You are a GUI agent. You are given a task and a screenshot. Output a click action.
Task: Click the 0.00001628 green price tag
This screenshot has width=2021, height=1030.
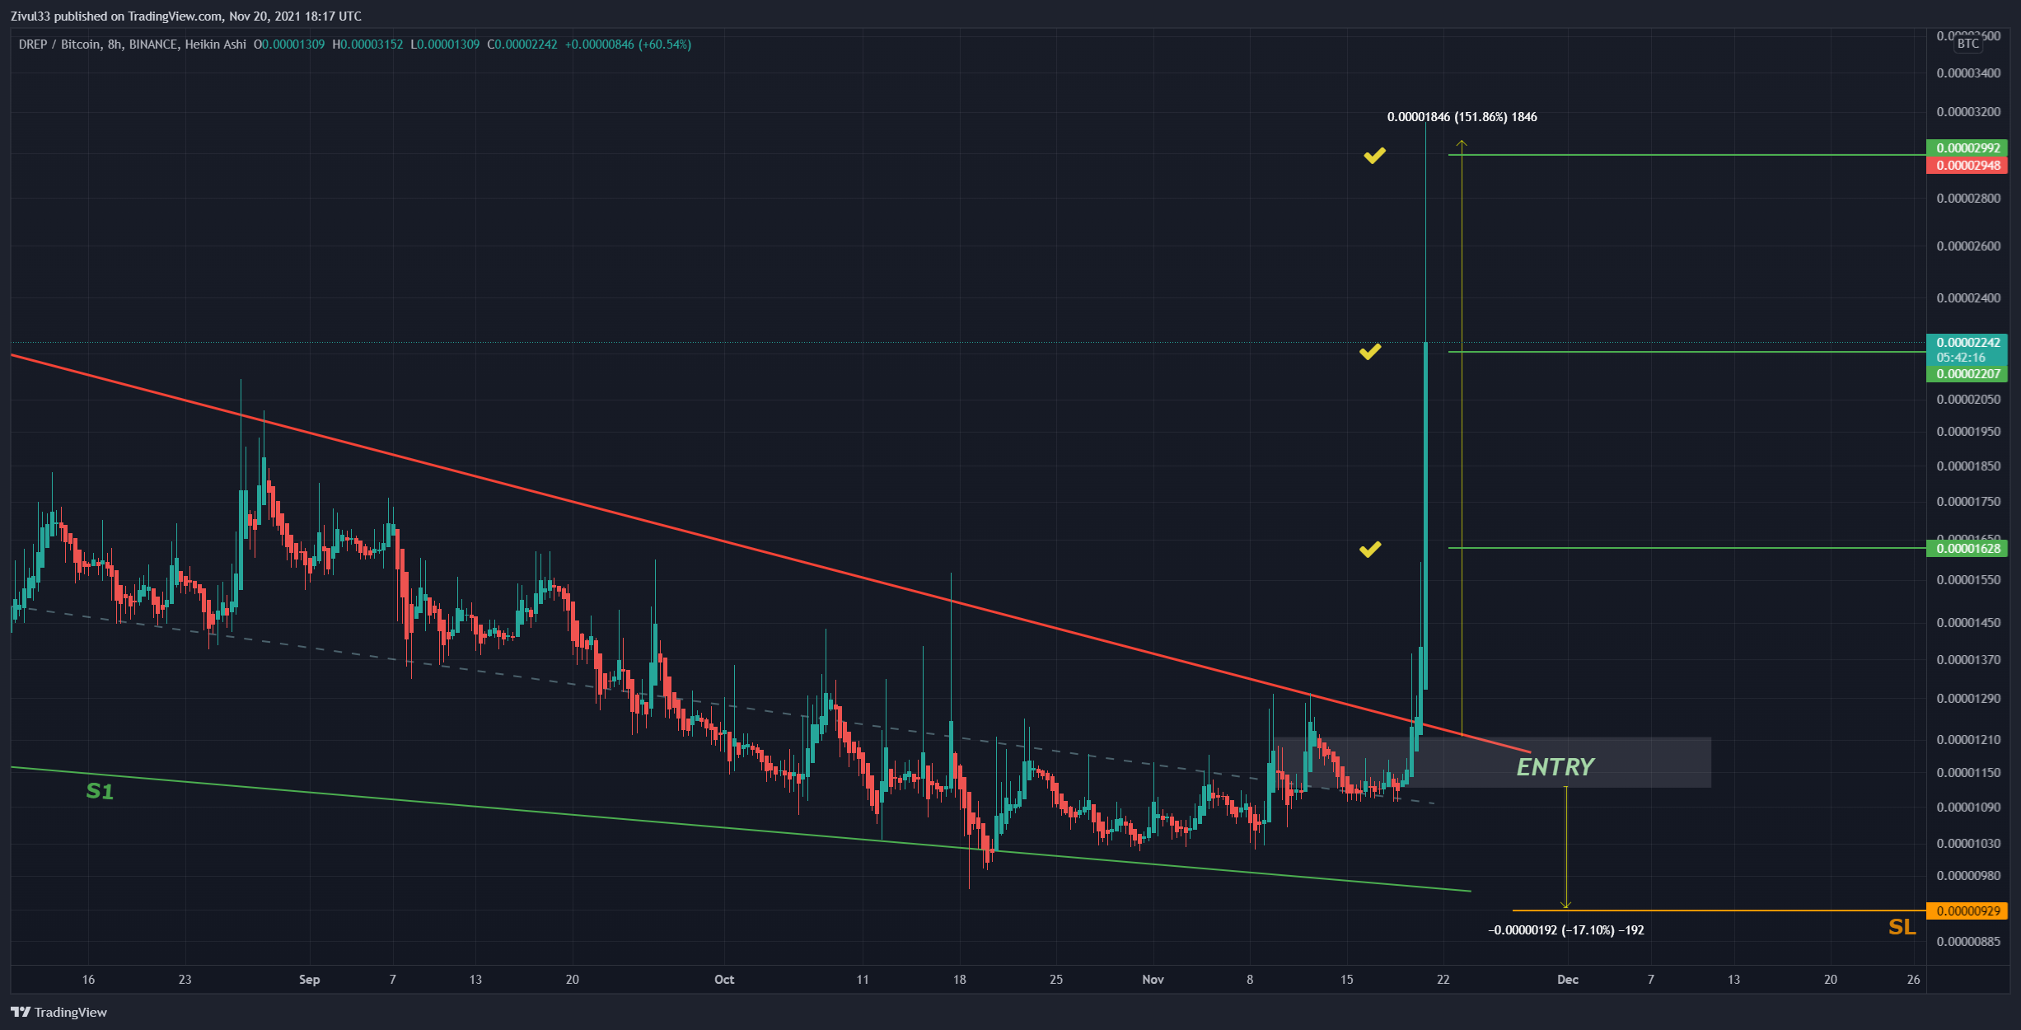pos(1967,549)
